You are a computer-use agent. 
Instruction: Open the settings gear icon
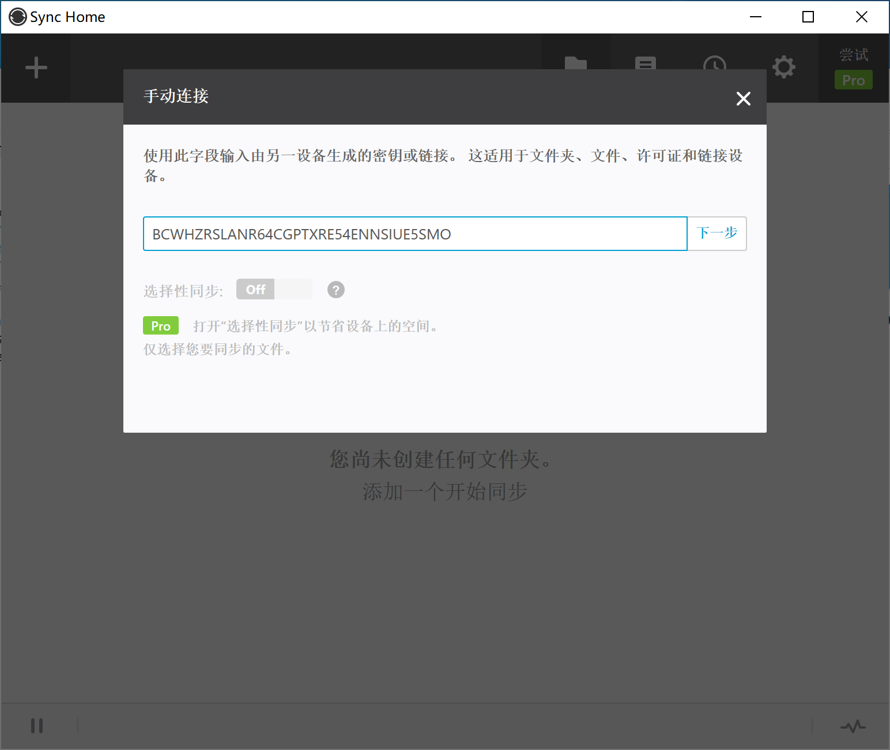tap(784, 67)
